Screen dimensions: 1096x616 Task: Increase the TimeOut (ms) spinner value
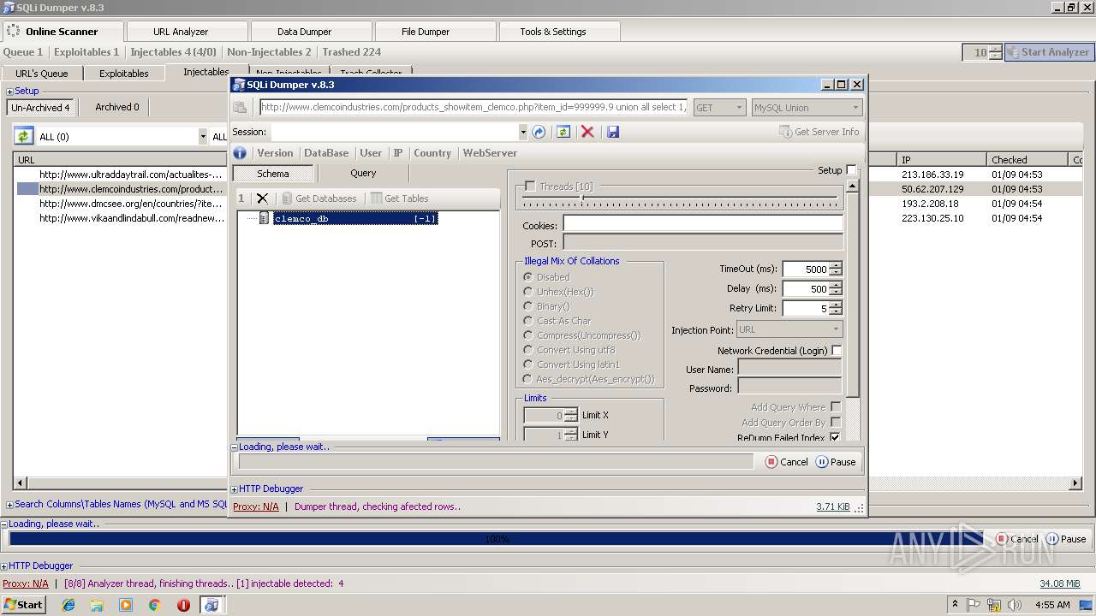836,265
